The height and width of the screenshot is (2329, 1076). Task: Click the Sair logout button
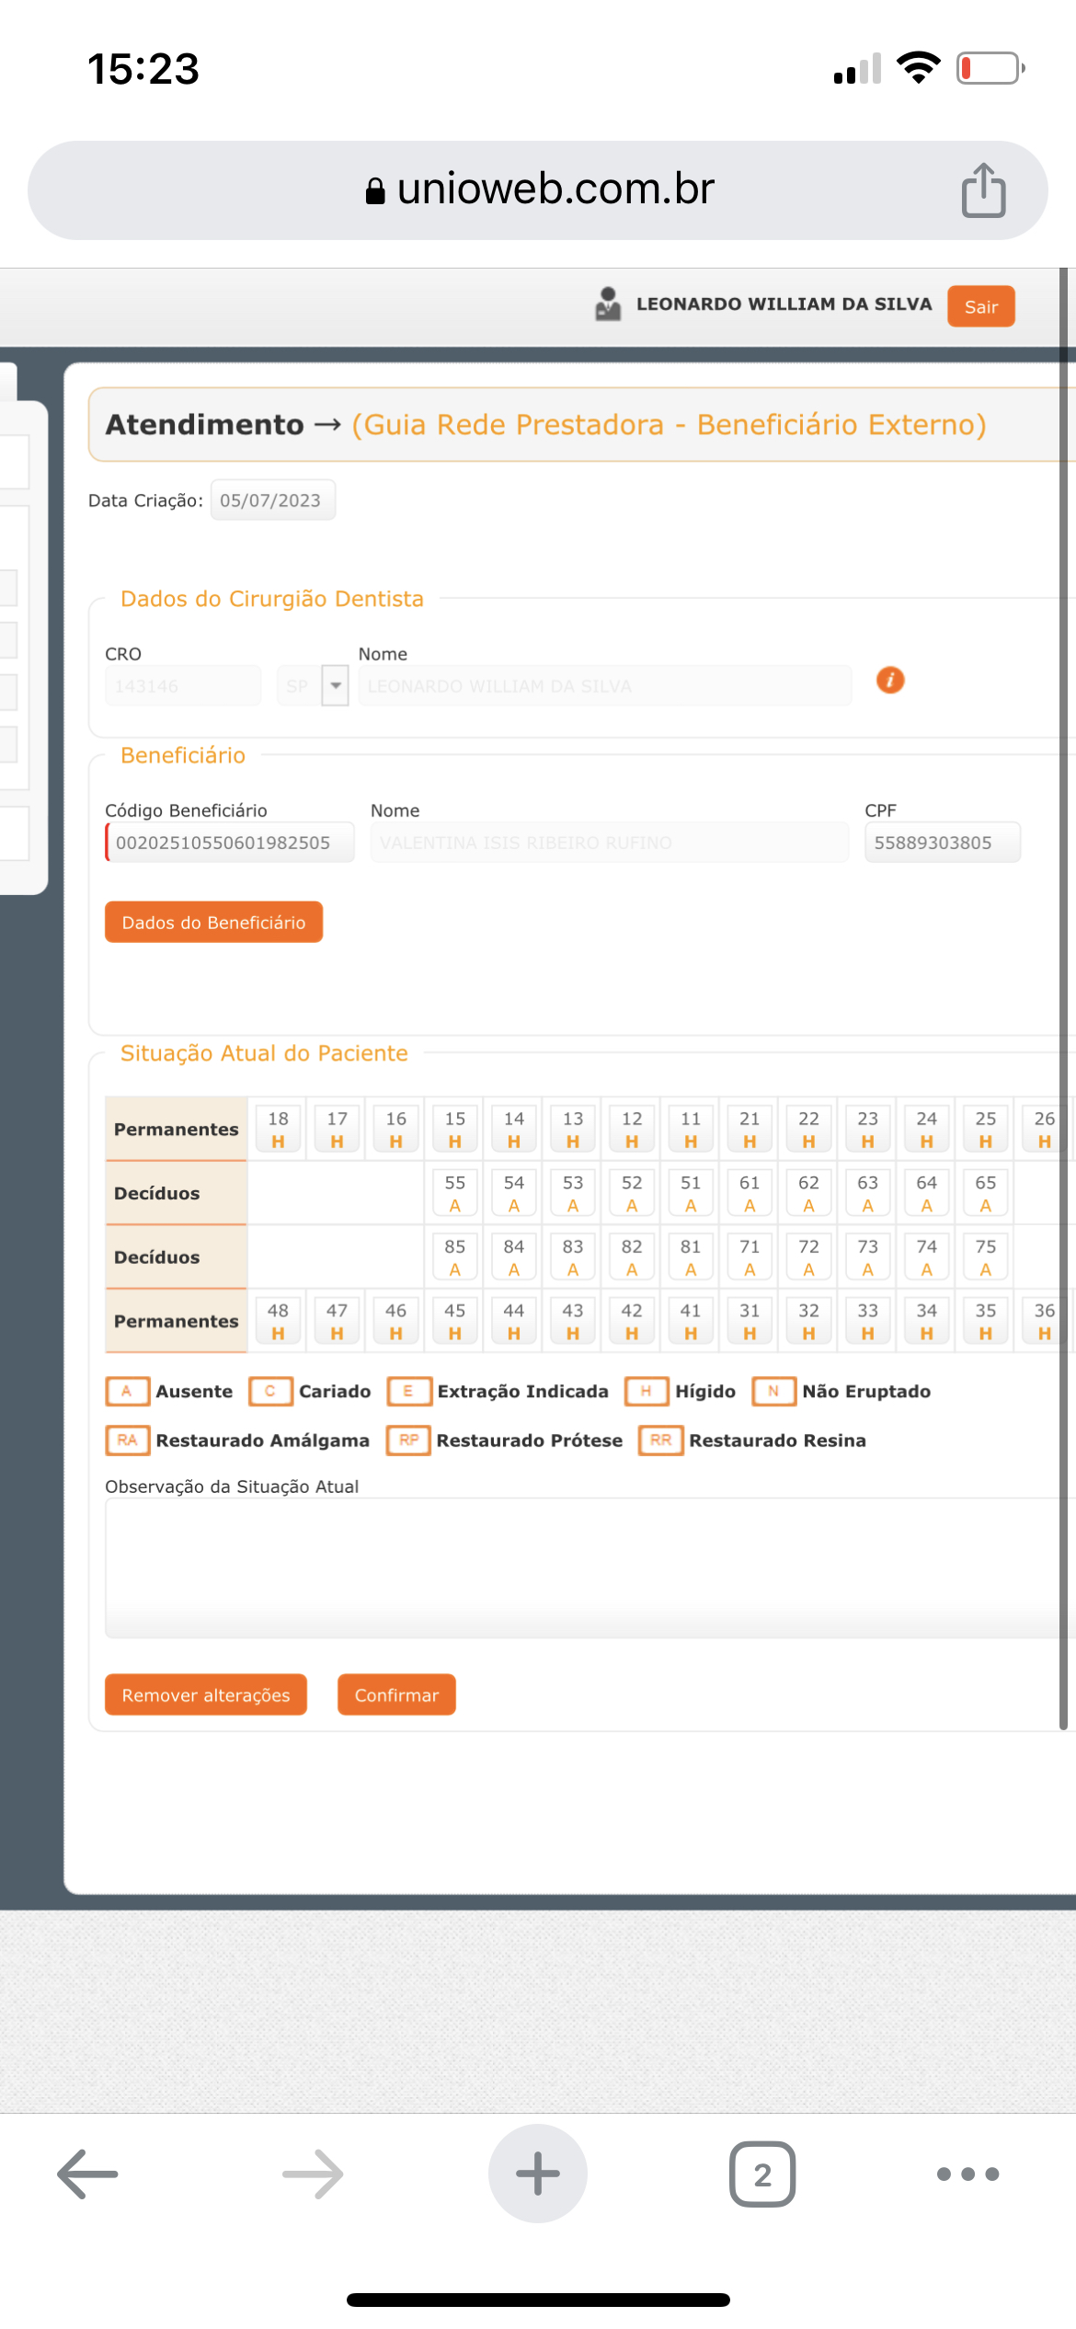(x=980, y=306)
